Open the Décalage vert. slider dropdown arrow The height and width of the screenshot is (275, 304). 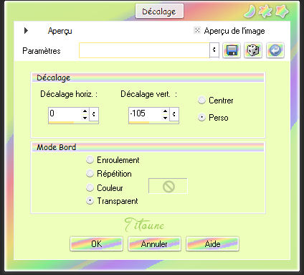pos(174,114)
